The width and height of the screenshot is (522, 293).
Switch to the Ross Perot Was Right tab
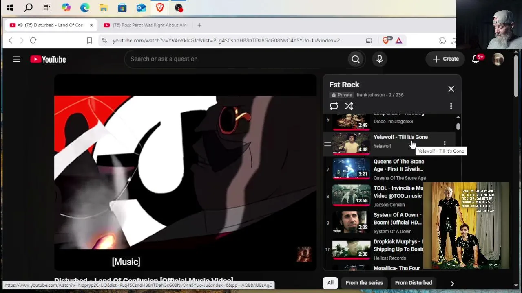coord(146,25)
